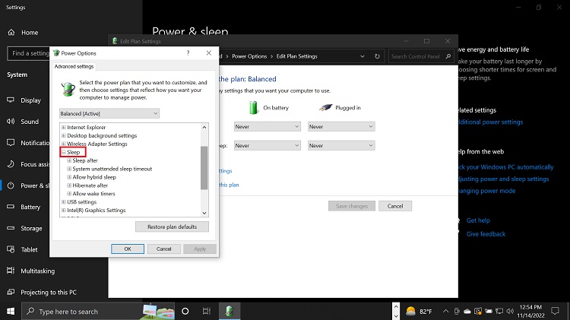Collapse the Sleep tree node
This screenshot has width=570, height=320.
pyautogui.click(x=63, y=153)
